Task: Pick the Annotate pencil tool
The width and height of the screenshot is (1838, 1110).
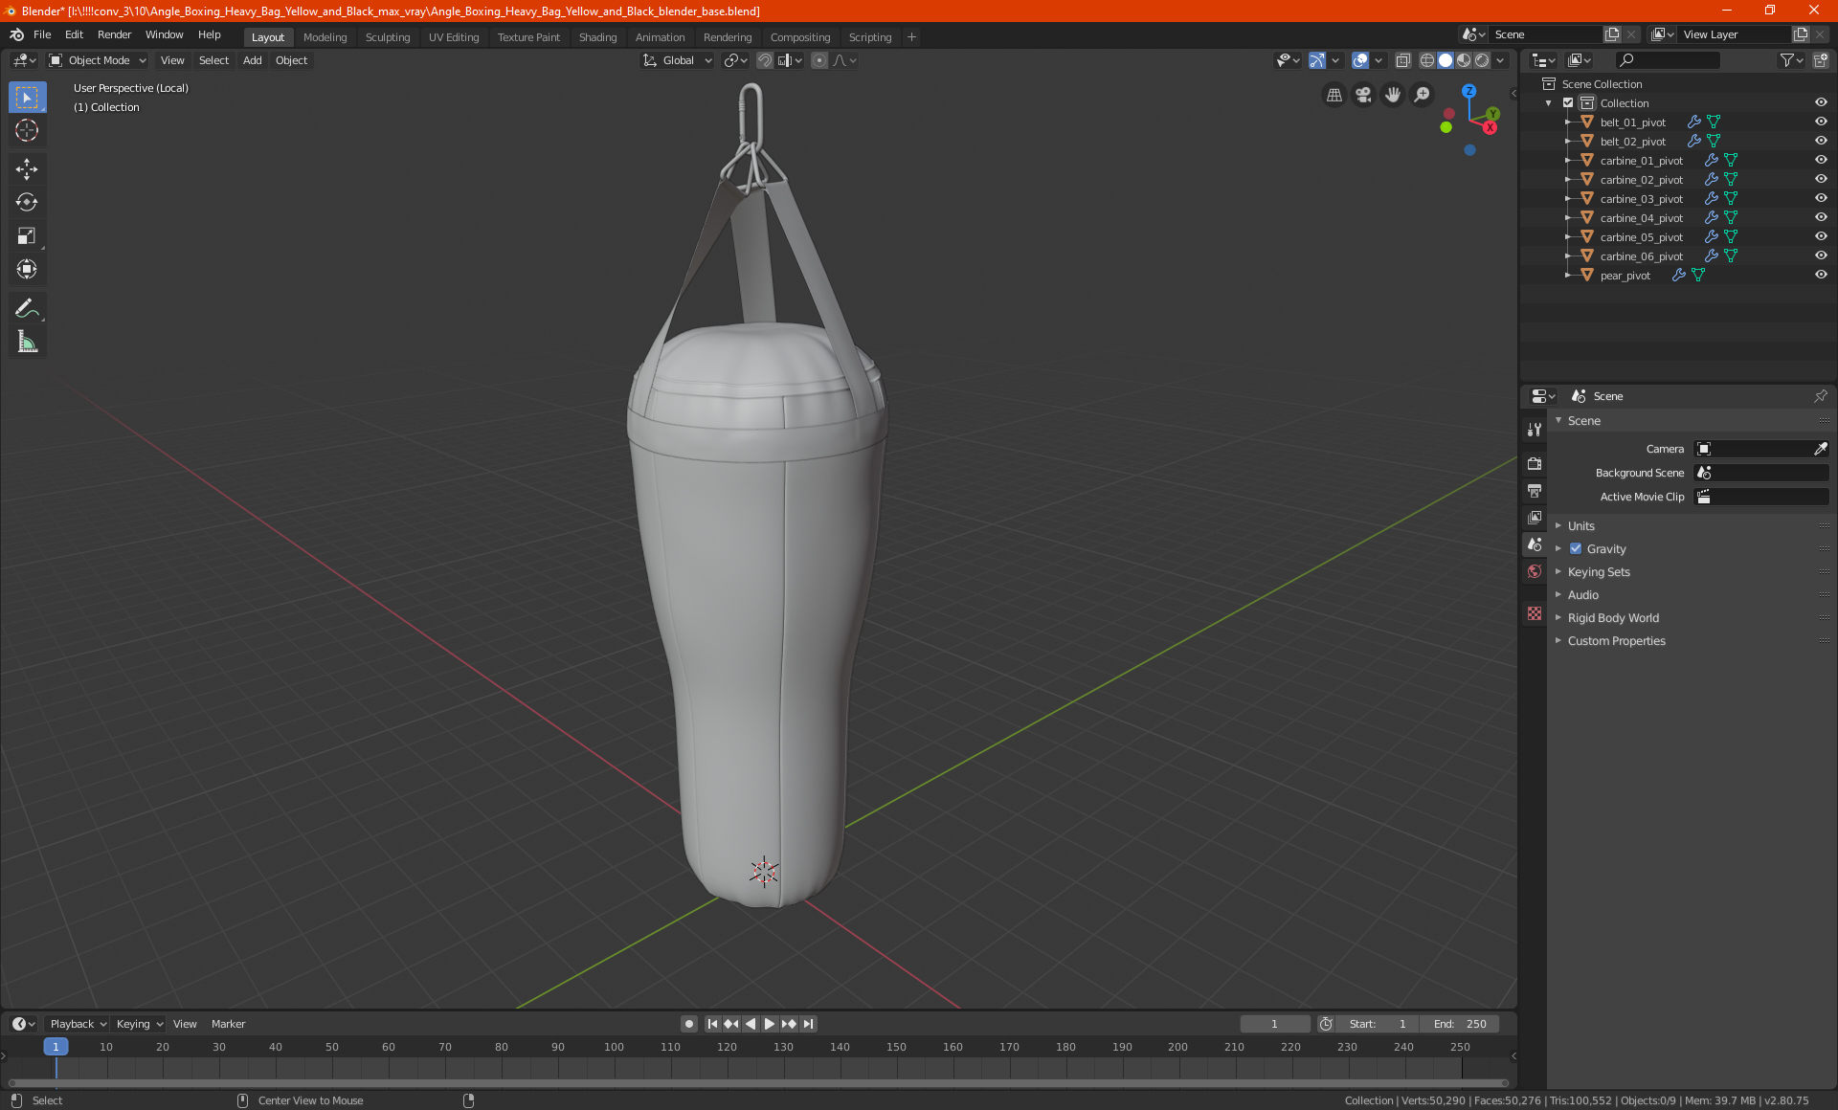Action: (x=27, y=308)
